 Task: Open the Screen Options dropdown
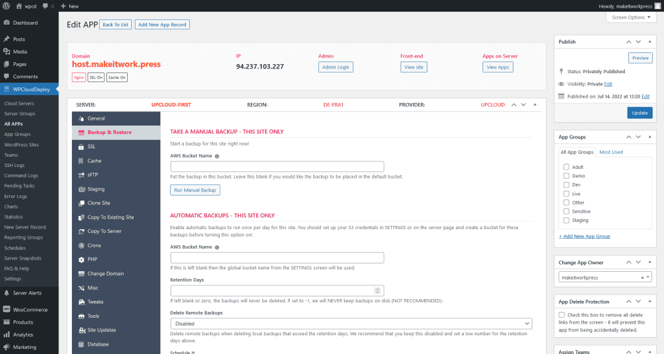pyautogui.click(x=632, y=17)
